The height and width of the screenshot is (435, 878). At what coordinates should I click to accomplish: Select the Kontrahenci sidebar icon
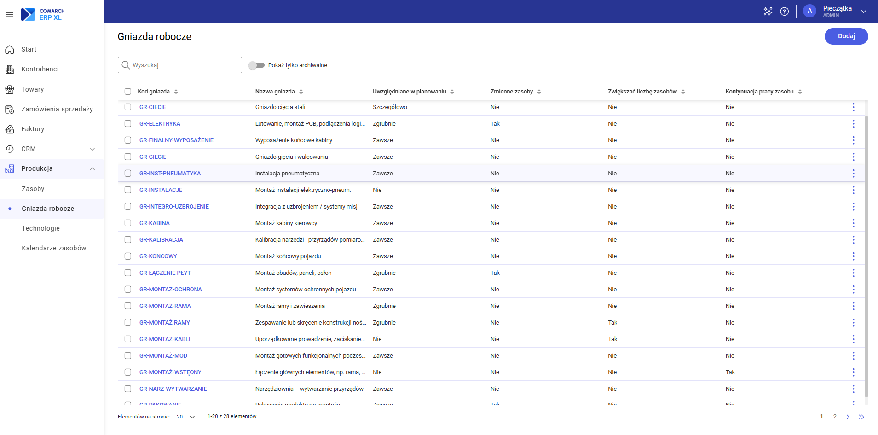pos(40,69)
